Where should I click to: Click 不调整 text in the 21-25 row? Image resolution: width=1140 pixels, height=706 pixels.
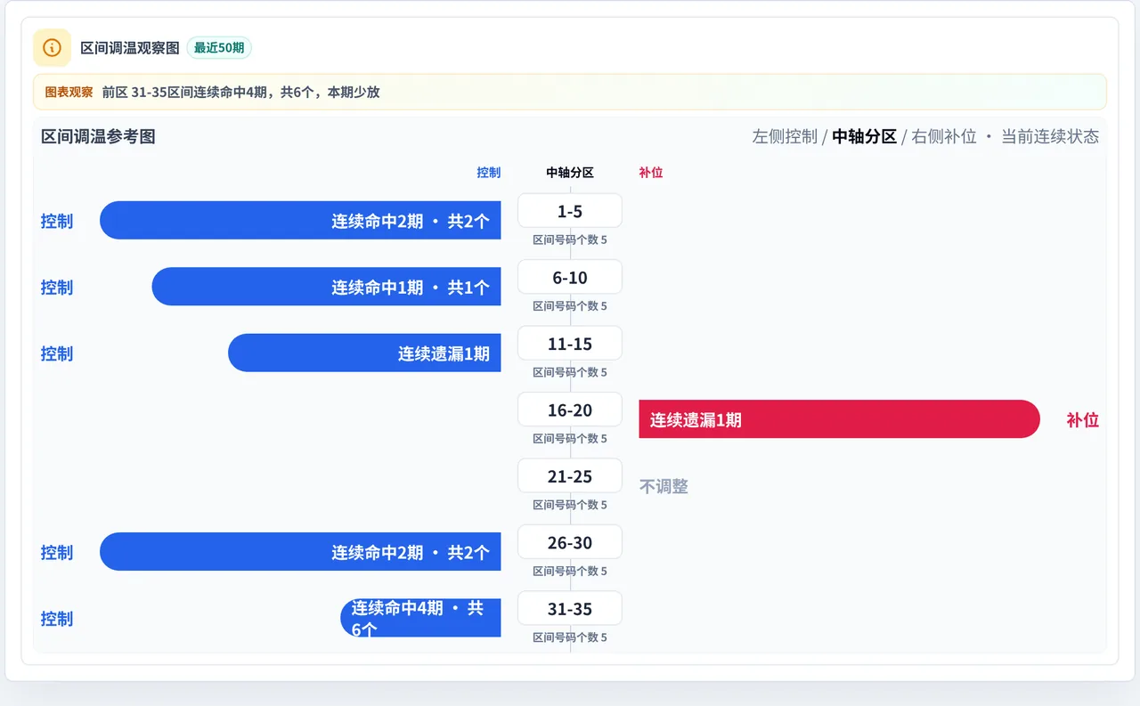pyautogui.click(x=664, y=486)
